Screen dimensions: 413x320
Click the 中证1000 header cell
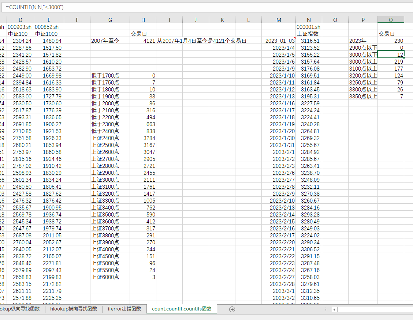click(x=49, y=34)
